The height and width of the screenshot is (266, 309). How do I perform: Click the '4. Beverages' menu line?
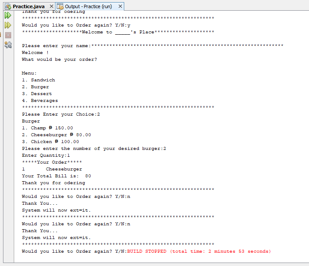click(x=40, y=101)
